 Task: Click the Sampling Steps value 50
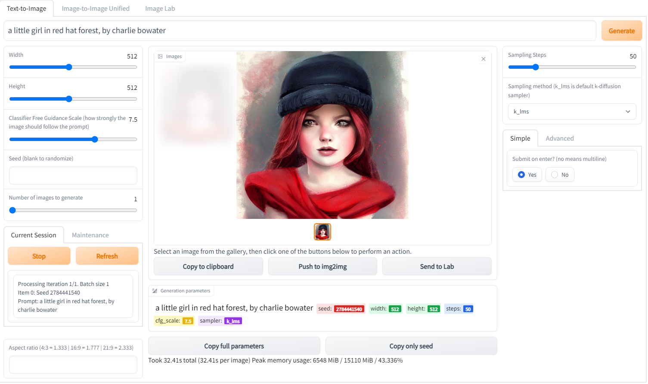(632, 56)
